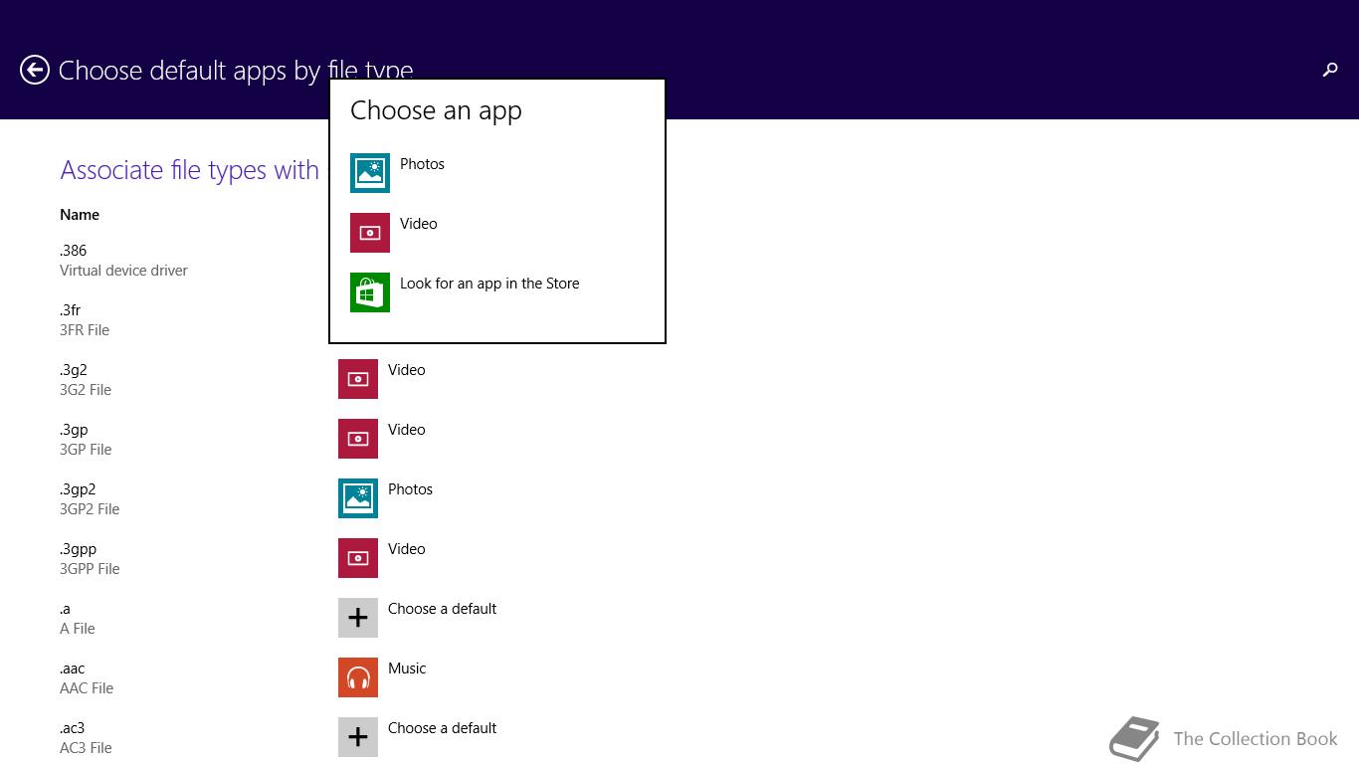The width and height of the screenshot is (1359, 764).
Task: Select the Virtual device driver description
Action: [x=123, y=271]
